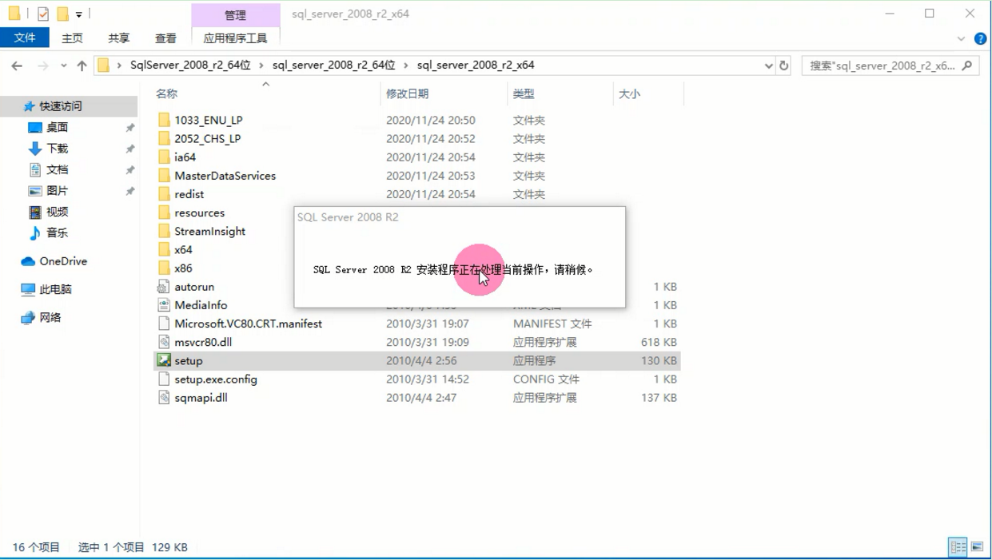Click the MANIFEST 文件 type cell
This screenshot has width=992, height=560.
point(552,324)
